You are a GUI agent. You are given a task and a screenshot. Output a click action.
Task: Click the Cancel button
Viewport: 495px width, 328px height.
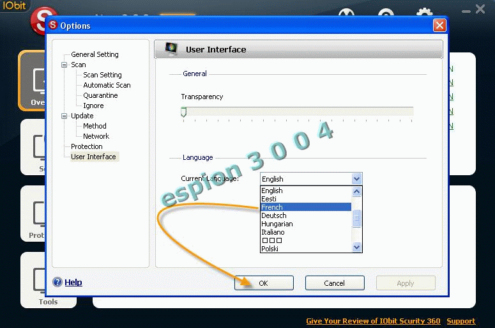[335, 283]
